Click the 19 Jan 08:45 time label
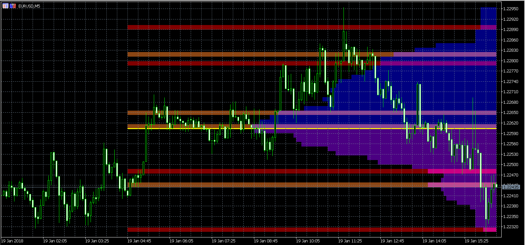The width and height of the screenshot is (525, 245). [265, 241]
